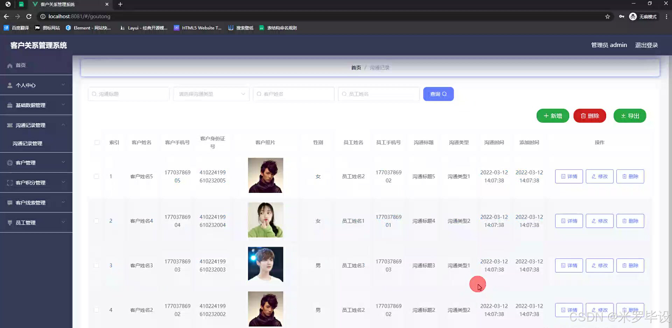
Task: View 详情 for 沟通标题2 row
Action: point(569,310)
